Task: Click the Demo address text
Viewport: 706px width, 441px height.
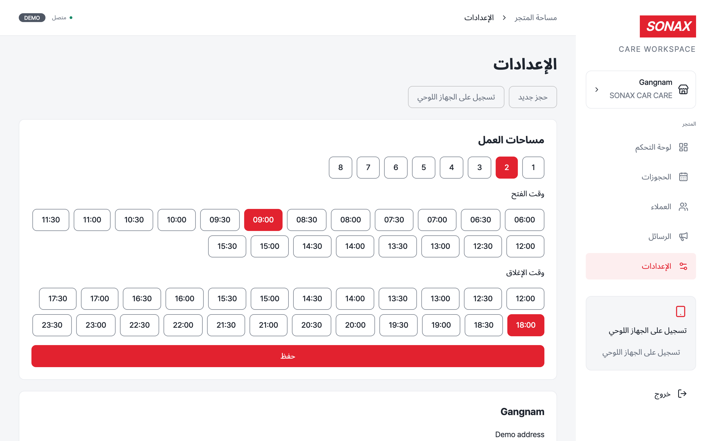Action: [520, 434]
